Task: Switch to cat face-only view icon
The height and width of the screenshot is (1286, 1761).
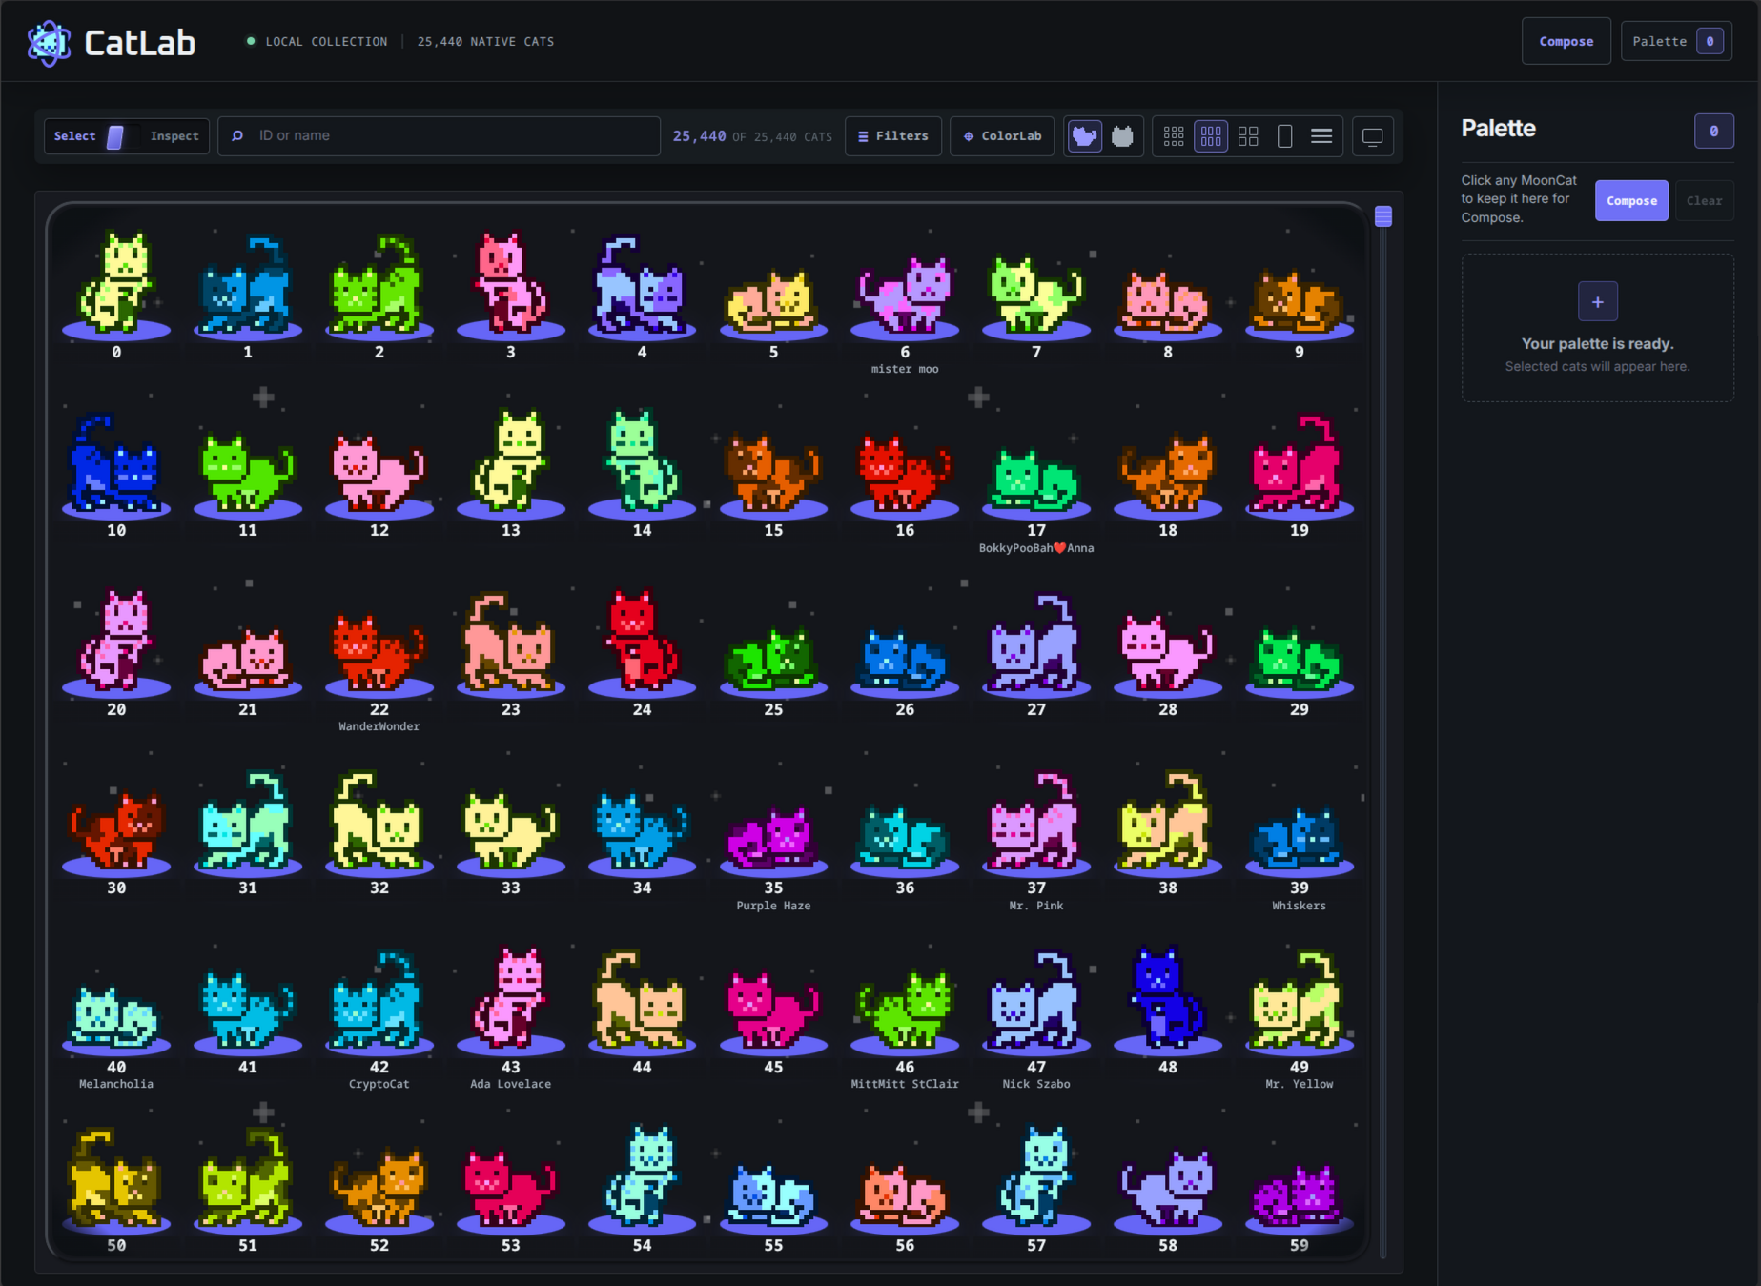Action: click(1123, 136)
